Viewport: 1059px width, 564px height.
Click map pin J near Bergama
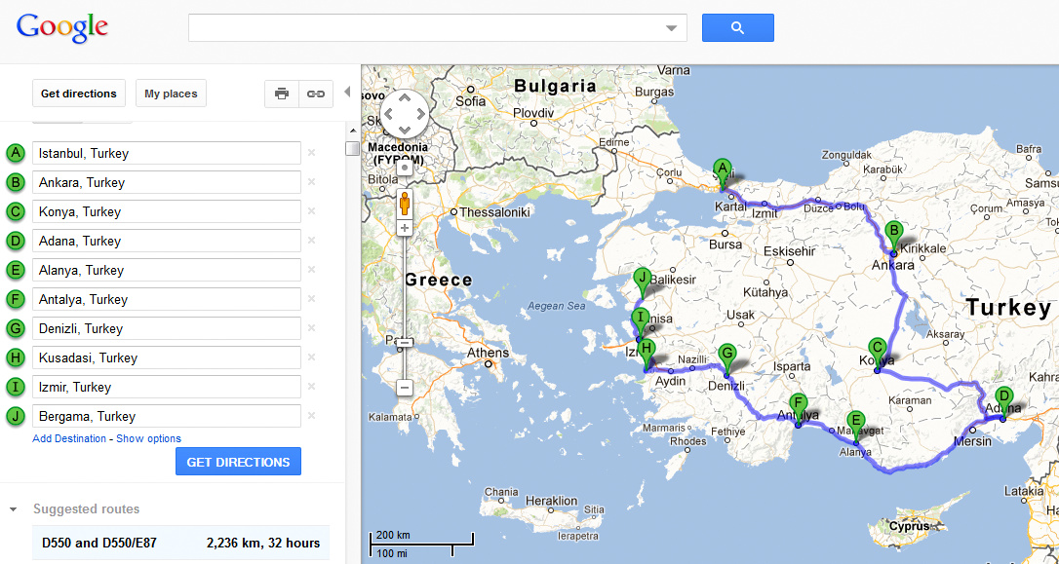(x=643, y=283)
